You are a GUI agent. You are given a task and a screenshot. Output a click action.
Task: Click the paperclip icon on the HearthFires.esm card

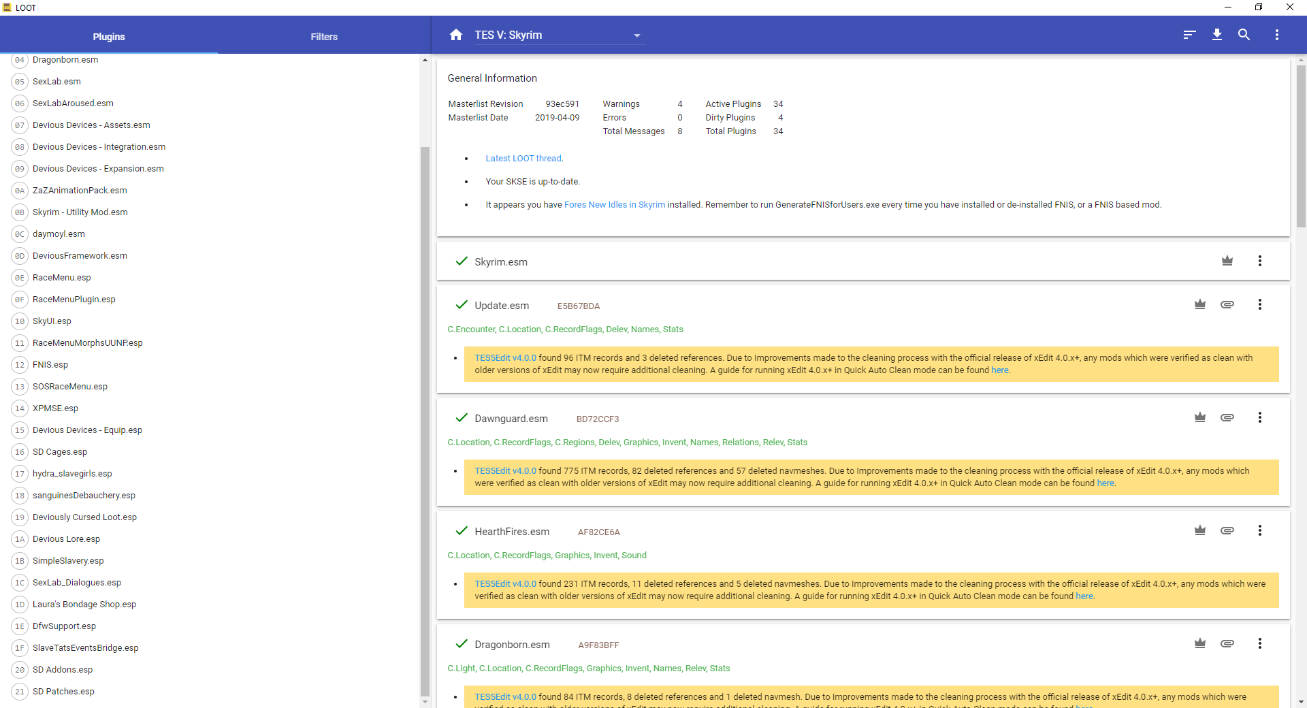[1227, 530]
